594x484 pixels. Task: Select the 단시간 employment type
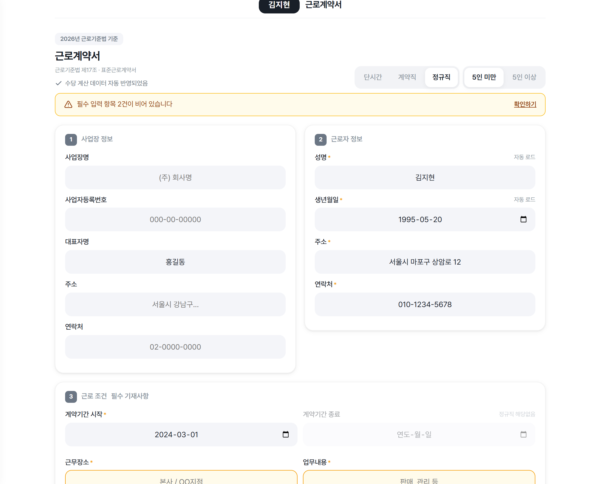[373, 77]
